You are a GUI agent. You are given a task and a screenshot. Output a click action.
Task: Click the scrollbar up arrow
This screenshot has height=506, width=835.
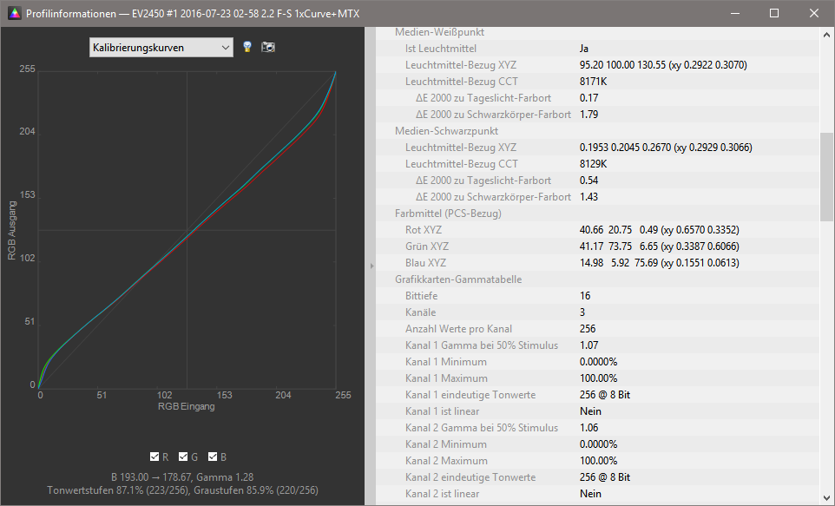(x=827, y=36)
